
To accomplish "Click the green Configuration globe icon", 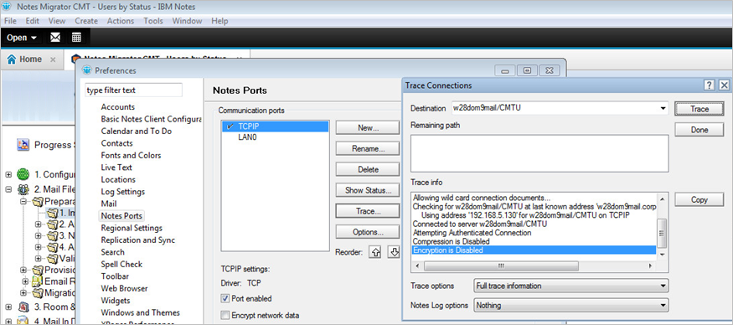I will [x=23, y=174].
